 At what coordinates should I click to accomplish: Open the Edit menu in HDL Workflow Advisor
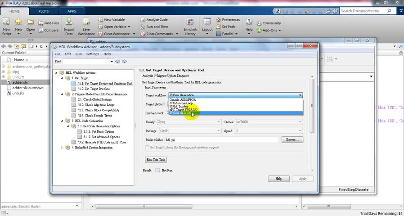click(x=68, y=54)
